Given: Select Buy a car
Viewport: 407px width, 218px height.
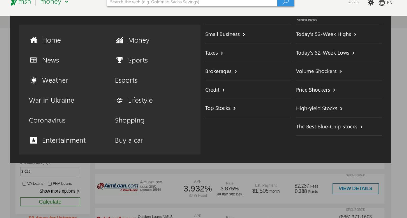Looking at the screenshot, I should click(x=129, y=140).
